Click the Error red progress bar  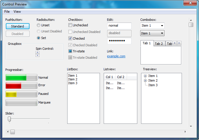point(21,85)
